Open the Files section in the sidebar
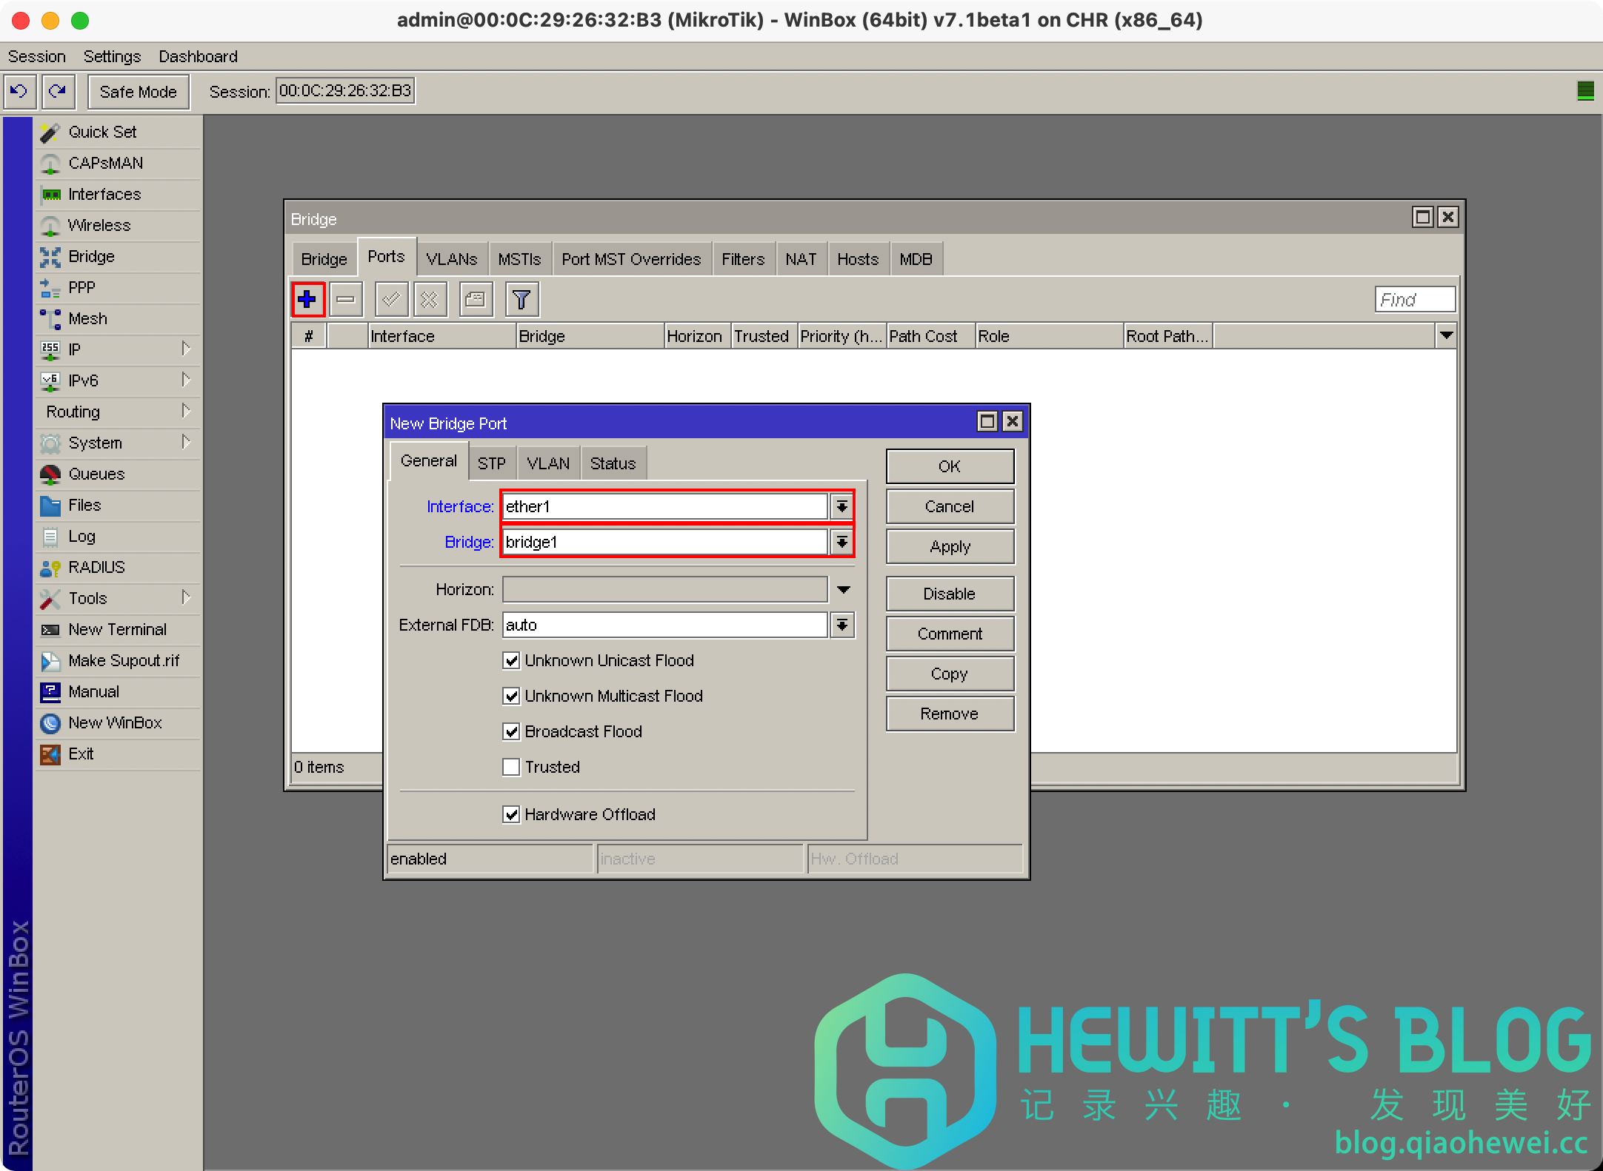Viewport: 1603px width, 1171px height. pos(84,505)
